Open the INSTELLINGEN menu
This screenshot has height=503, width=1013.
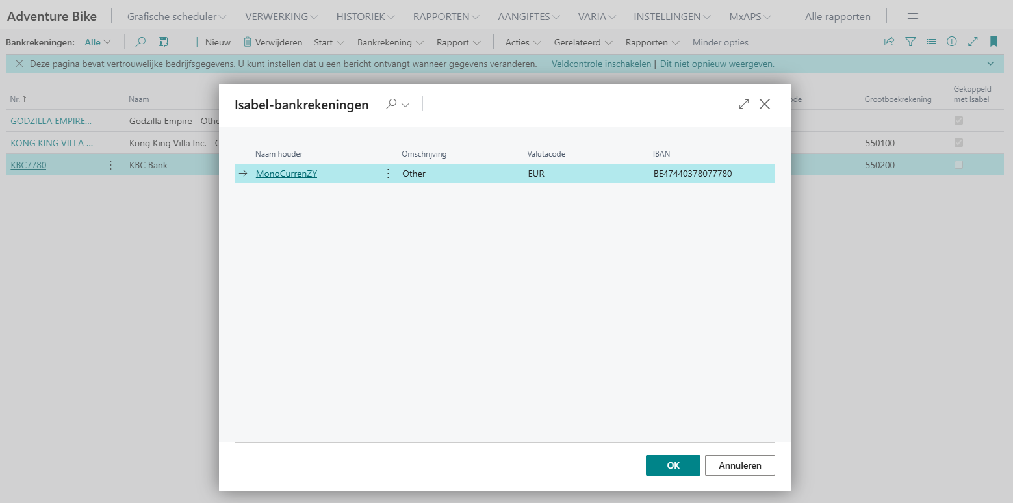(672, 16)
